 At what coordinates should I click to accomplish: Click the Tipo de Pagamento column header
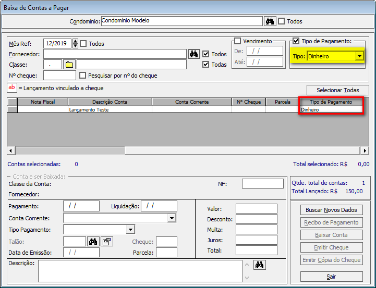[331, 102]
